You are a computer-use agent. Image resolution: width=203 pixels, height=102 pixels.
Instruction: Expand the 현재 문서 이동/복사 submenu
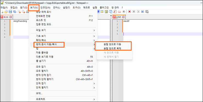coord(63,44)
